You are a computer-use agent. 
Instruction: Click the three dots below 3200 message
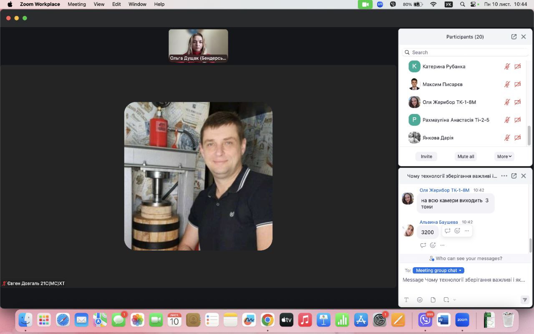click(x=442, y=245)
